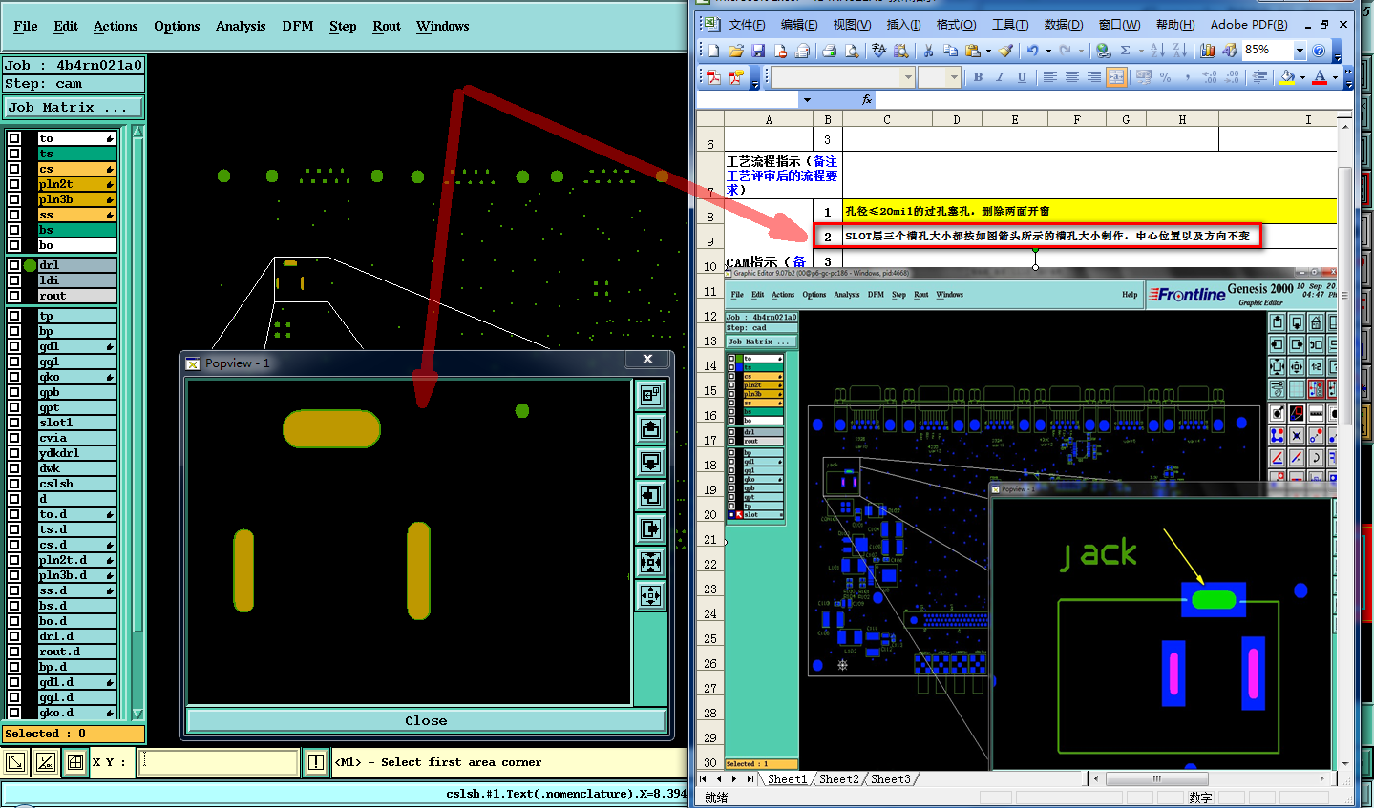1374x808 pixels.
Task: Click the Insert Function fx icon
Action: click(x=867, y=99)
